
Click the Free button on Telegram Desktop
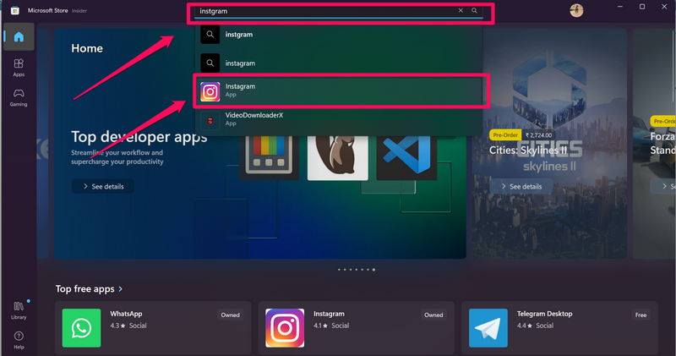click(x=641, y=315)
